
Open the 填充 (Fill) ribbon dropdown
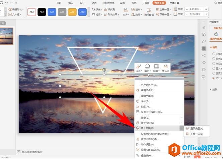coord(97,9)
